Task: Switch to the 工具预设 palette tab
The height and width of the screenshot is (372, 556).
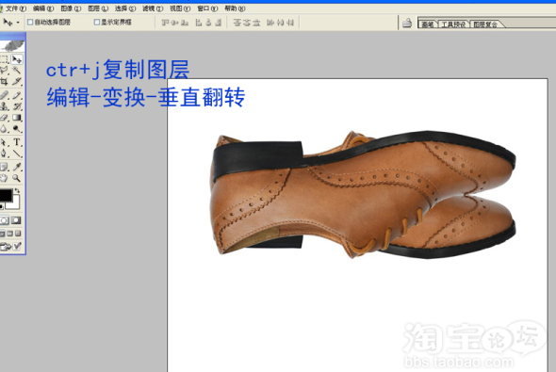Action: [453, 24]
